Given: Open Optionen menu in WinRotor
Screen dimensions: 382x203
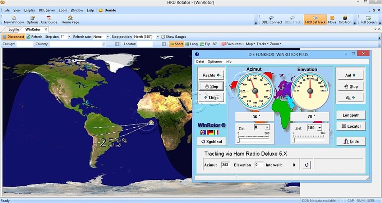Looking at the screenshot, I should click(x=215, y=61).
